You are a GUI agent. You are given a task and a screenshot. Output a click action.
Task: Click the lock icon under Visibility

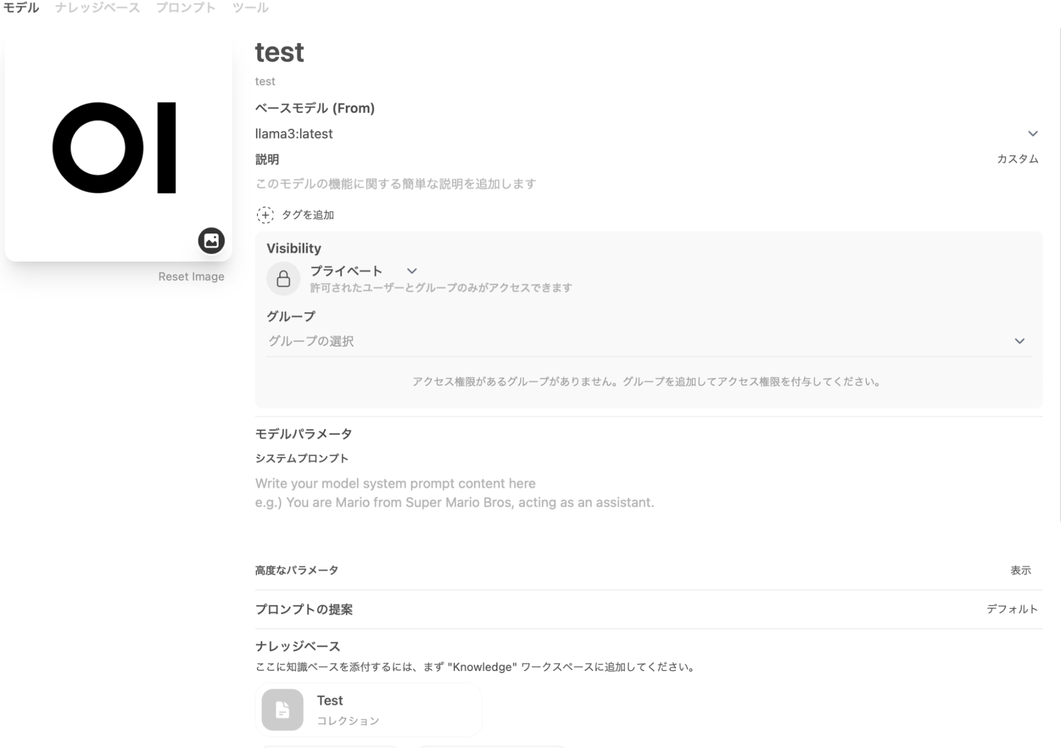(283, 279)
